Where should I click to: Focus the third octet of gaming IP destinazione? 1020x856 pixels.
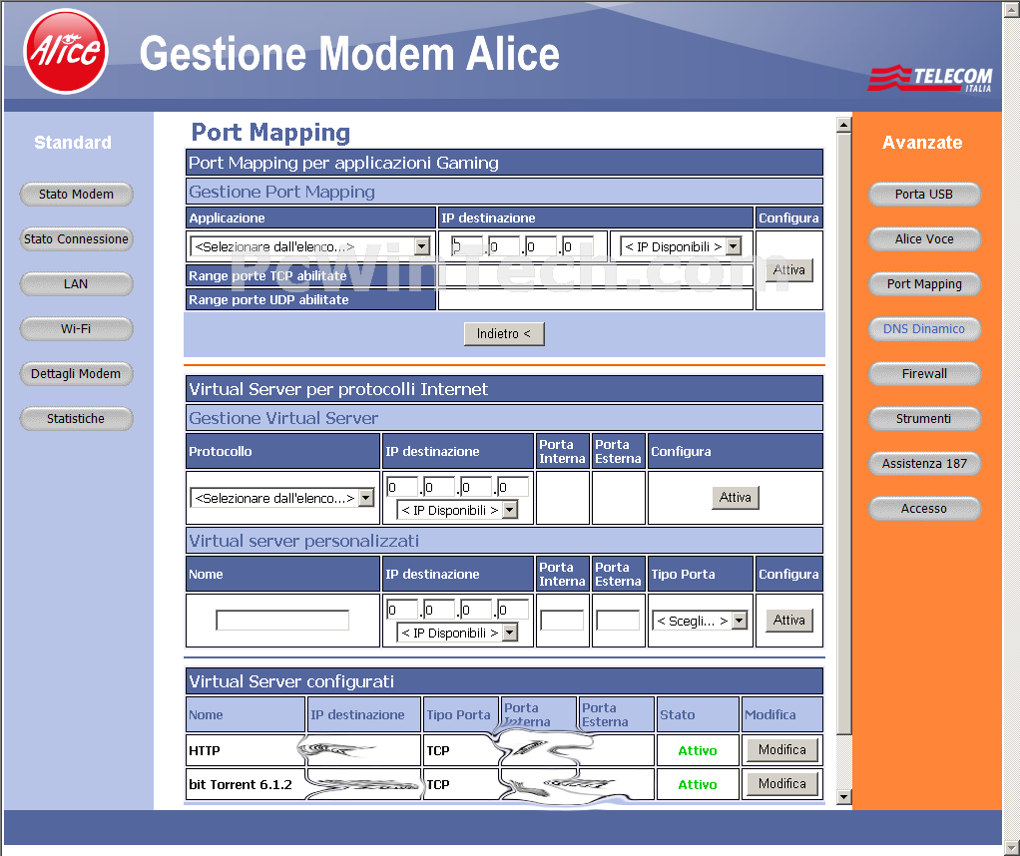[541, 246]
